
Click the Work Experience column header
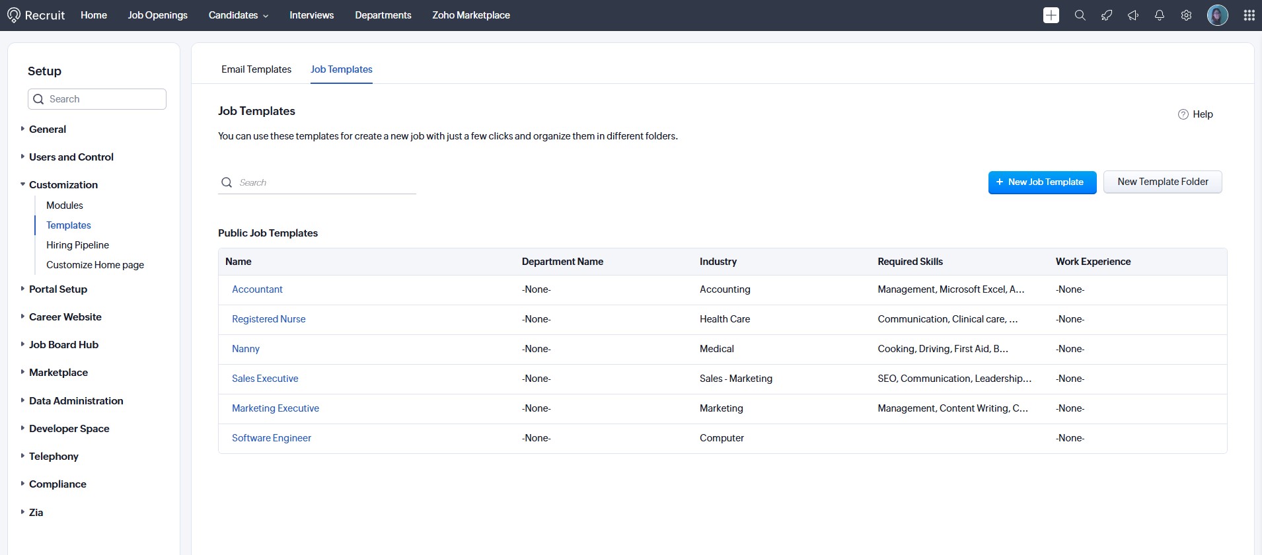click(1093, 262)
